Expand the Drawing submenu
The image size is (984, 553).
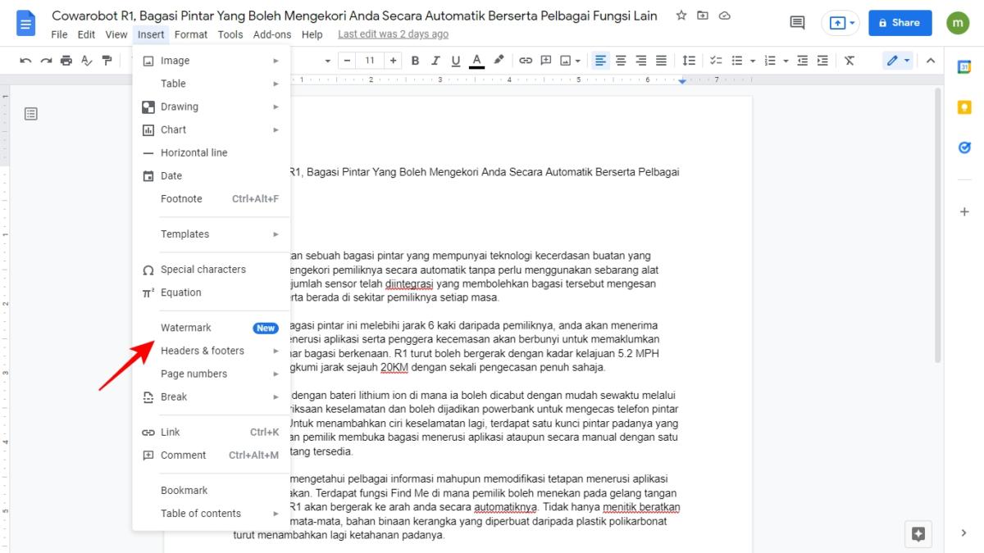point(212,107)
